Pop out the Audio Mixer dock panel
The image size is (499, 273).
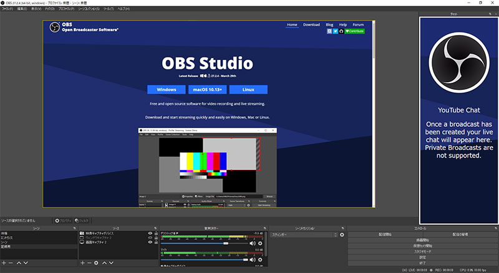click(264, 228)
